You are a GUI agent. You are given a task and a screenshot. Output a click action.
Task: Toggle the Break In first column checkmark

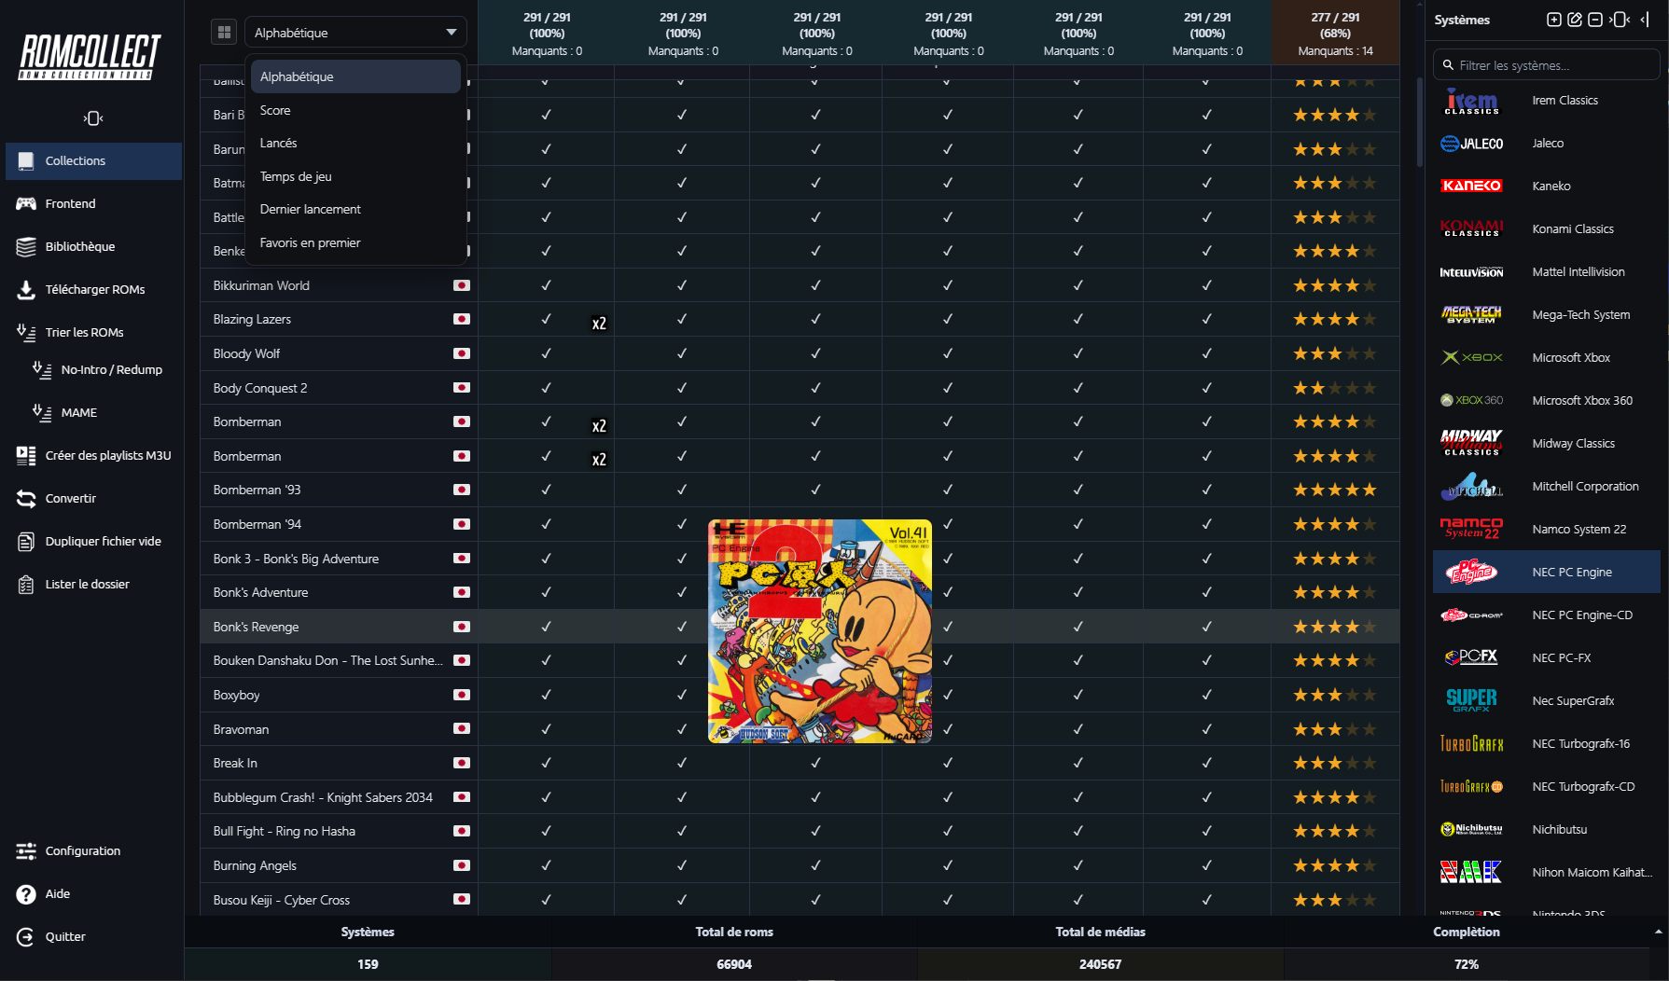pos(546,763)
